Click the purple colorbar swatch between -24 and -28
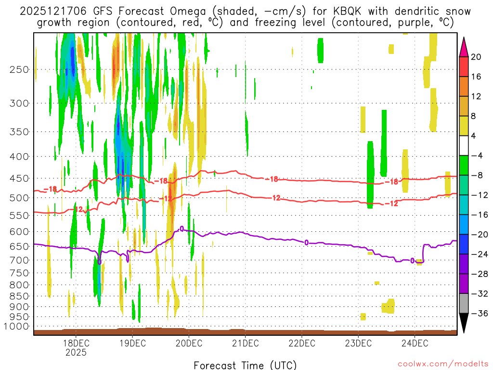 coord(464,264)
